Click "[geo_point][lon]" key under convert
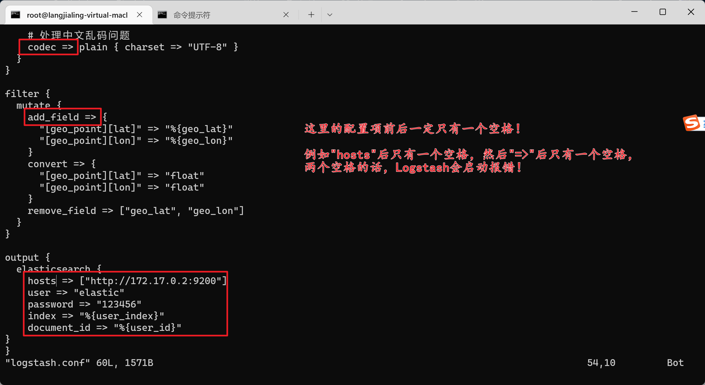Viewport: 705px width, 385px height. pos(91,187)
